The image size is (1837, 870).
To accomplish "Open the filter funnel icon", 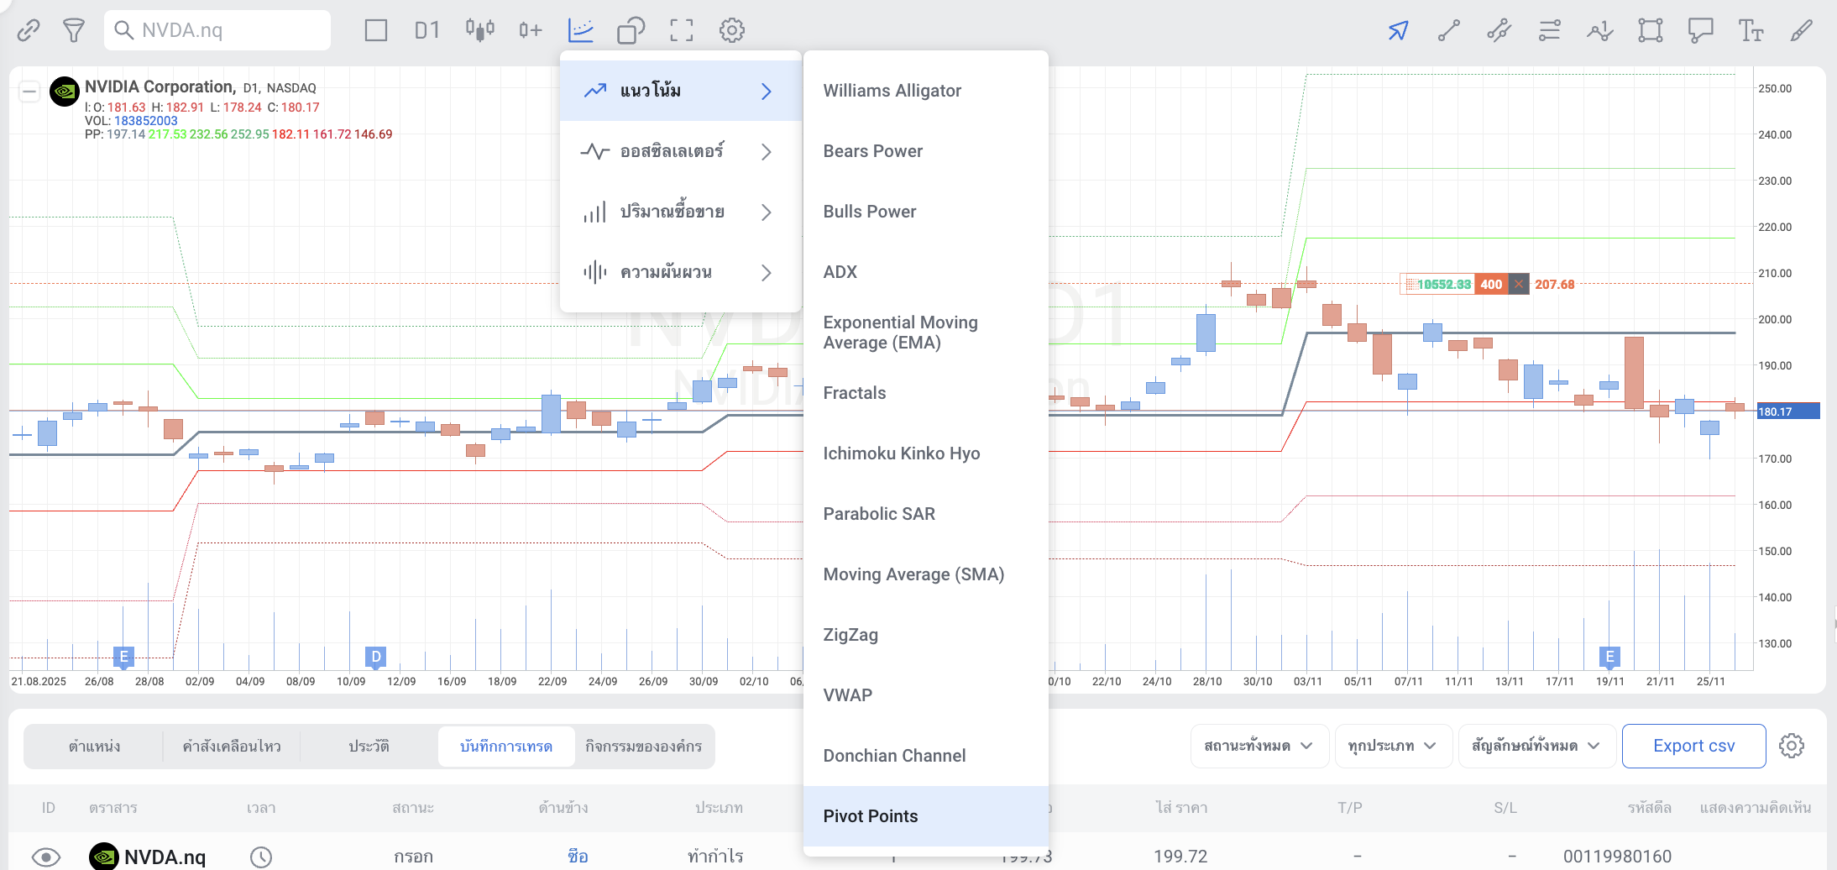I will coord(74,31).
